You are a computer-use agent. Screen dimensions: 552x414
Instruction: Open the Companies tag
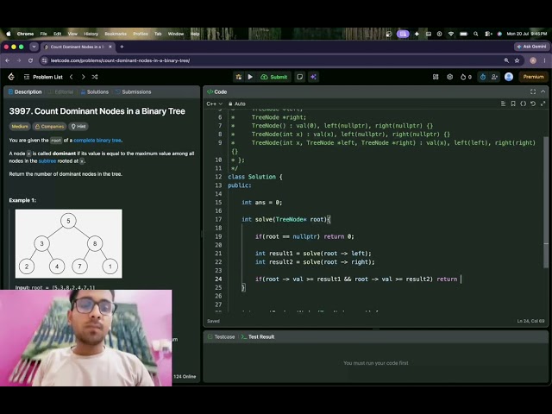tap(49, 127)
